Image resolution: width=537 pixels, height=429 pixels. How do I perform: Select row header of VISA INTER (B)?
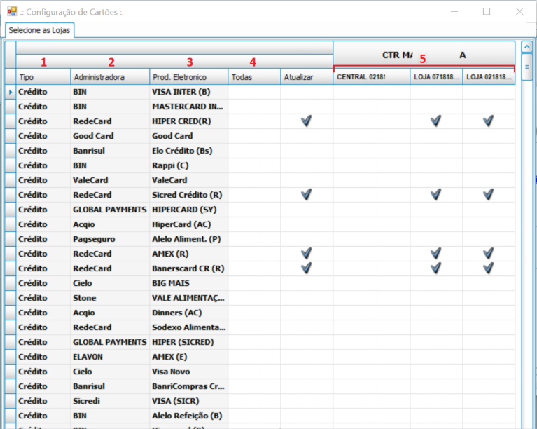[11, 92]
